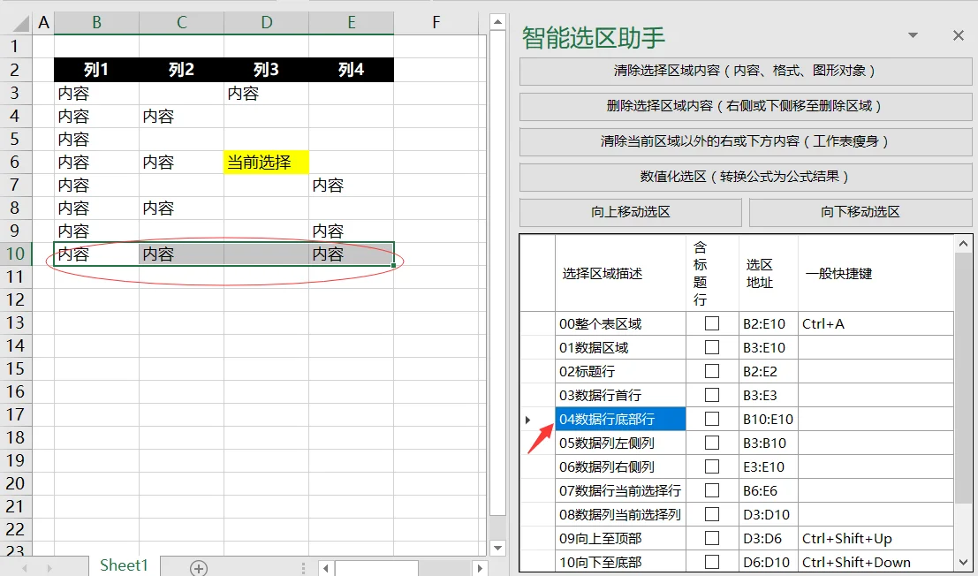This screenshot has height=576, width=978.
Task: Add a new sheet with the plus button
Action: tap(199, 568)
